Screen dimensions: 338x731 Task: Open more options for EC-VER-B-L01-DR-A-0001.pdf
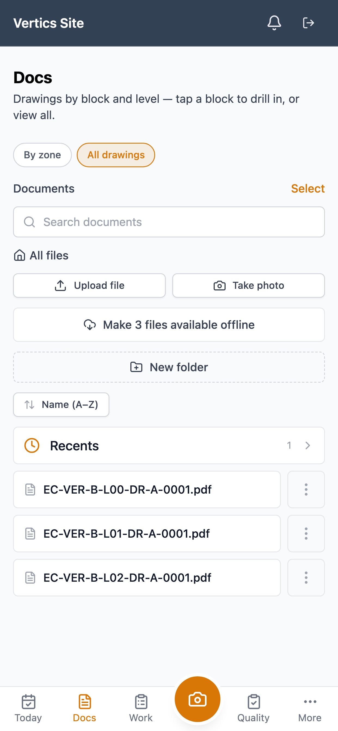pyautogui.click(x=306, y=534)
